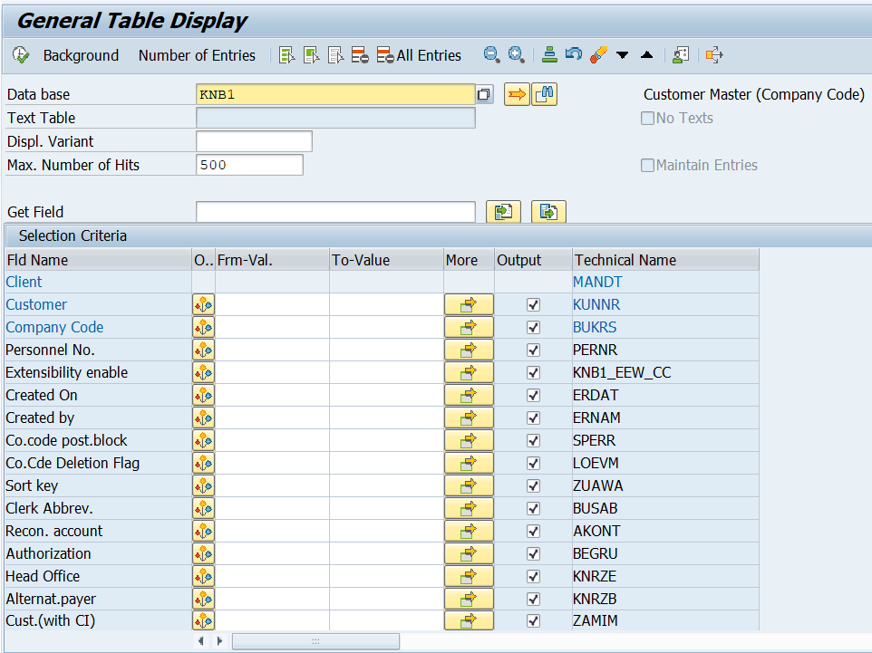The width and height of the screenshot is (872, 653).
Task: Click the Displ. Variant input field
Action: (x=254, y=141)
